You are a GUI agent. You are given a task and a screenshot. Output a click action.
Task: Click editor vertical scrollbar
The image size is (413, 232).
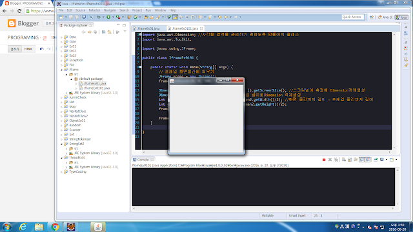(394, 91)
